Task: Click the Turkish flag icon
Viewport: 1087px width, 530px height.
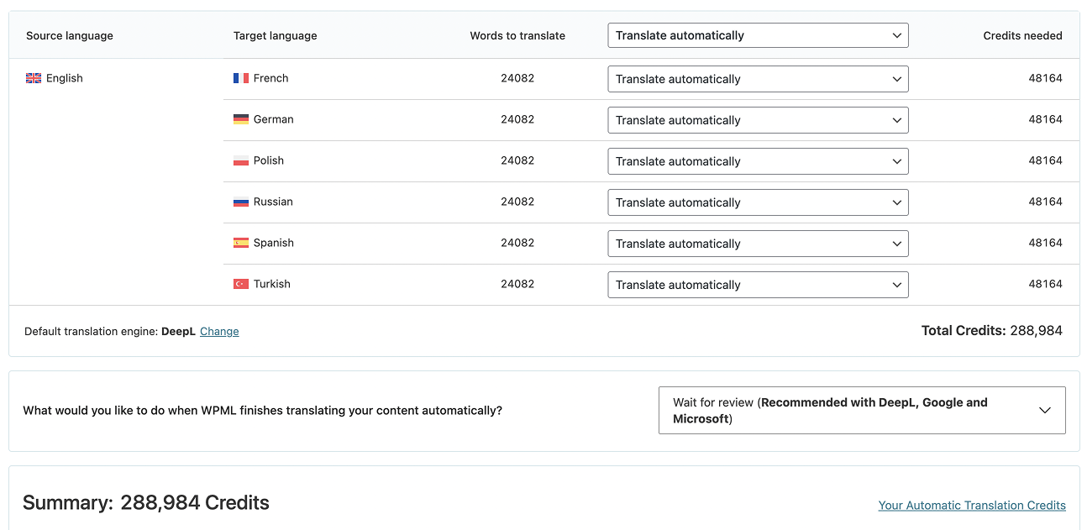Action: pyautogui.click(x=241, y=284)
